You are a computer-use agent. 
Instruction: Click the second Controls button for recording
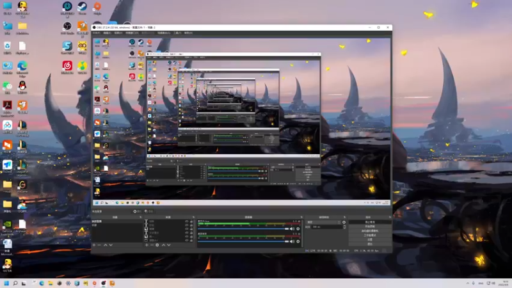pyautogui.click(x=370, y=227)
